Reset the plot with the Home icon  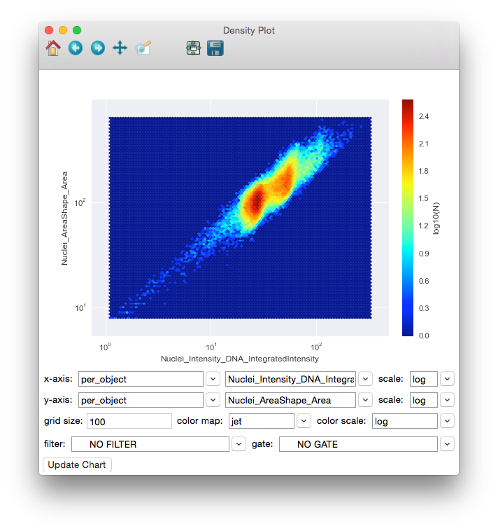(53, 48)
